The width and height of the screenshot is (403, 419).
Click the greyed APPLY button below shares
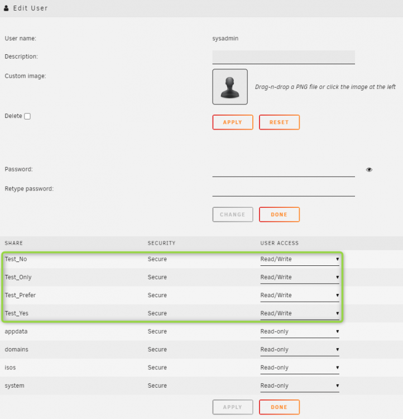(233, 407)
